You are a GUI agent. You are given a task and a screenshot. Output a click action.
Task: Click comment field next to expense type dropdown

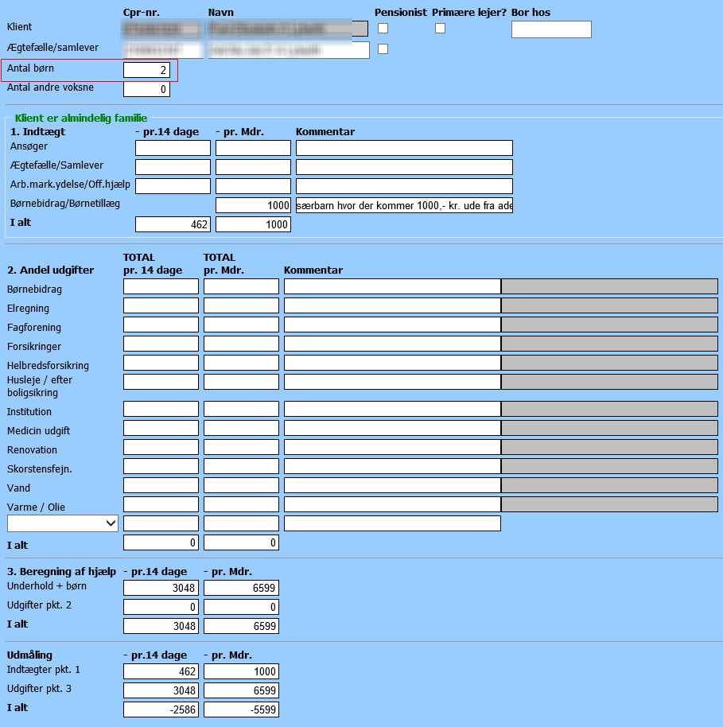[x=392, y=523]
